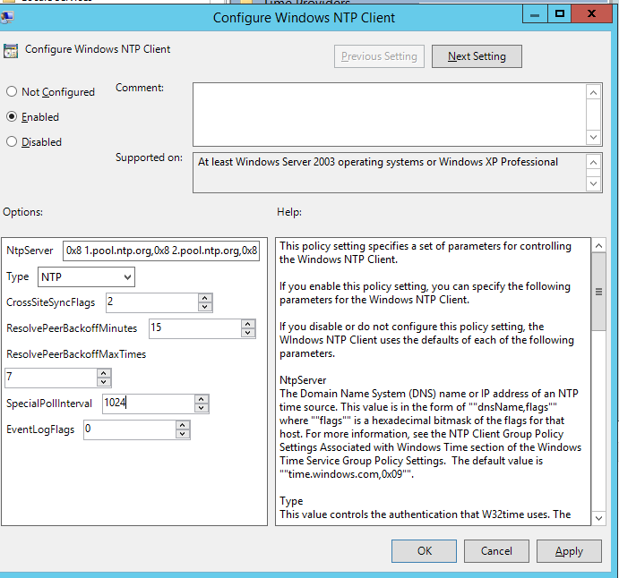Increase ResolvePeerBackoffMinutes with the up arrow

point(248,324)
